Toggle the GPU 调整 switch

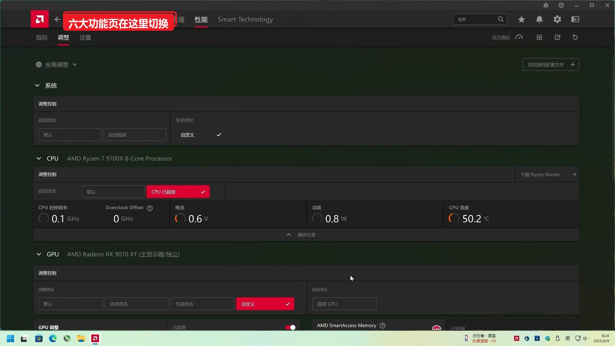point(290,328)
